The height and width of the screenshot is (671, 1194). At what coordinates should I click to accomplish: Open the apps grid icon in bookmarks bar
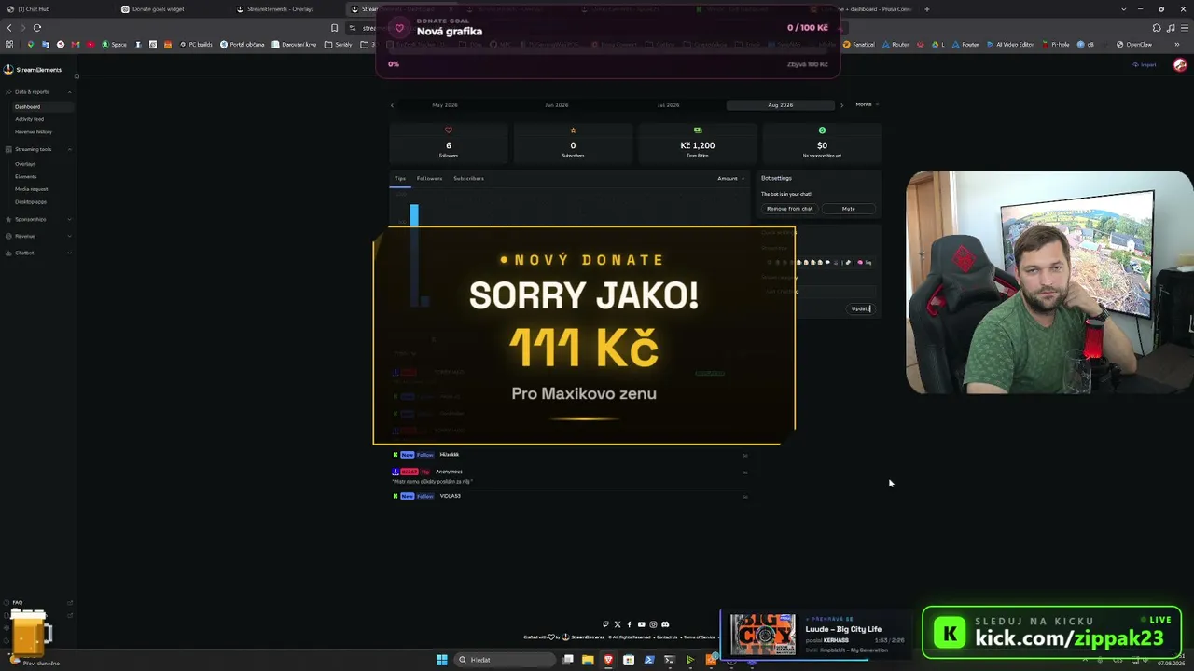[x=9, y=45]
